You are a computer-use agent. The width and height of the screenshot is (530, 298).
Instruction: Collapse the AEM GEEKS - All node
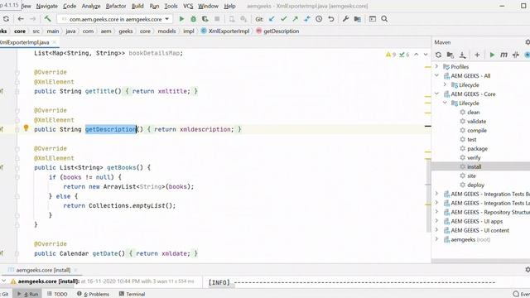click(x=436, y=75)
